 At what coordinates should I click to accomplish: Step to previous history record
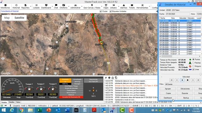pyautogui.click(x=177, y=80)
